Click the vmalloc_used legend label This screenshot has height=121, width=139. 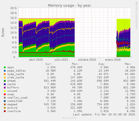(17, 98)
